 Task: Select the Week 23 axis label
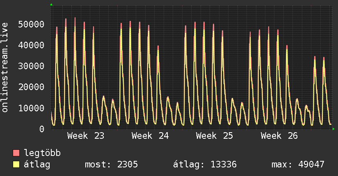tap(86, 136)
